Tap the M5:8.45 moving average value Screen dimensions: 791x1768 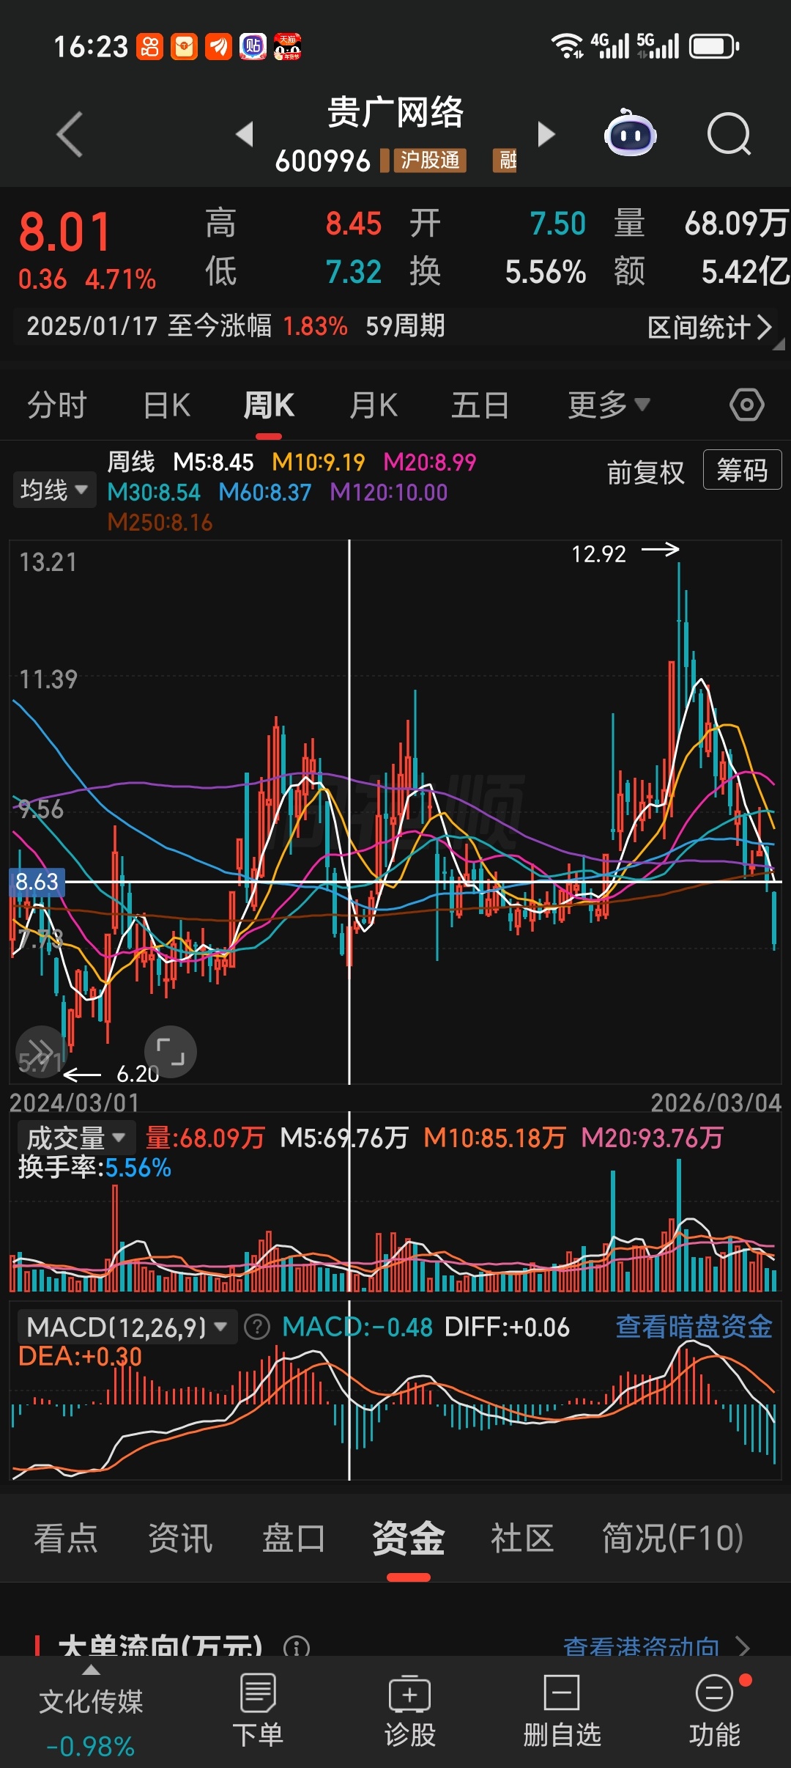point(213,463)
